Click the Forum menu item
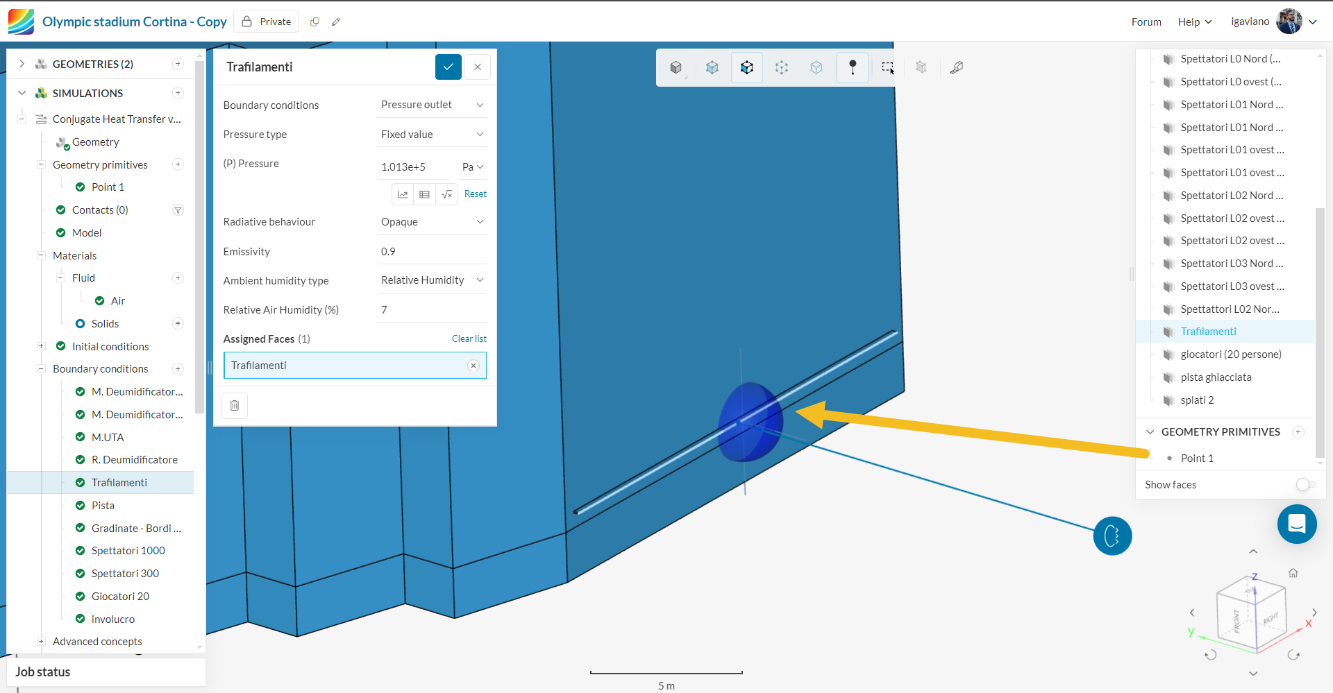1333x693 pixels. coord(1146,22)
